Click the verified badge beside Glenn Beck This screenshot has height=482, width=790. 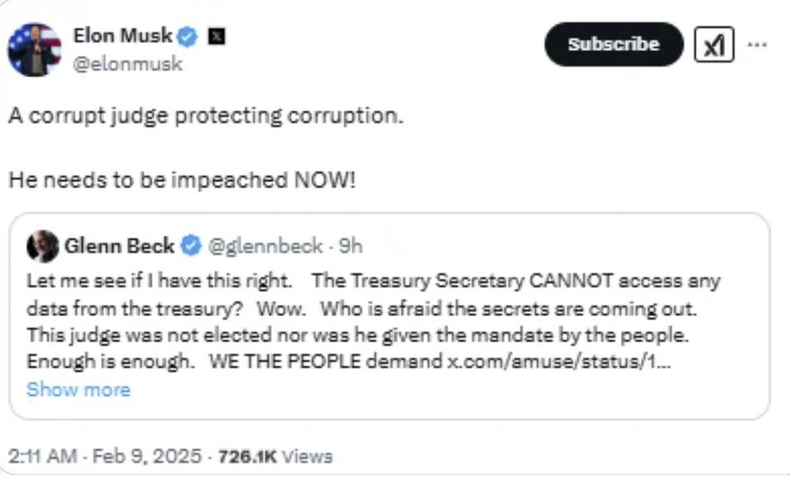coord(191,245)
